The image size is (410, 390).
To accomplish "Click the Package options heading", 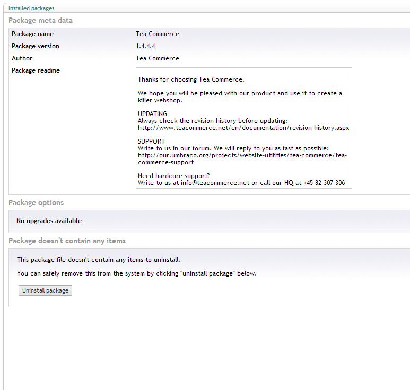I will [x=36, y=203].
